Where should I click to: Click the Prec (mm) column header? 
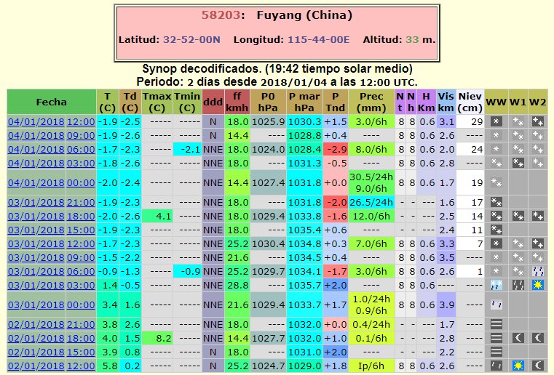[x=371, y=102]
